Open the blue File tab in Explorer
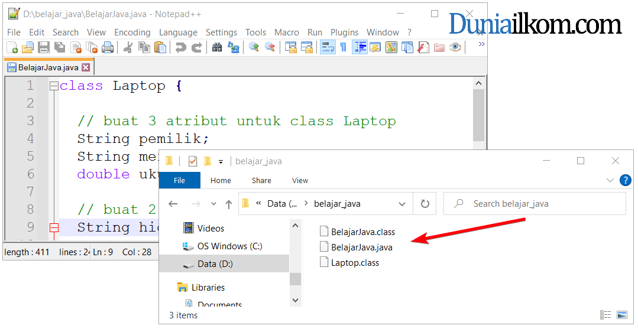Image resolution: width=638 pixels, height=329 pixels. (179, 181)
